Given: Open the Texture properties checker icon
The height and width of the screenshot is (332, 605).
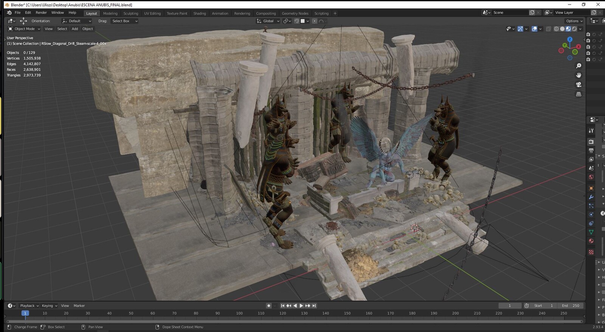Looking at the screenshot, I should [x=591, y=252].
